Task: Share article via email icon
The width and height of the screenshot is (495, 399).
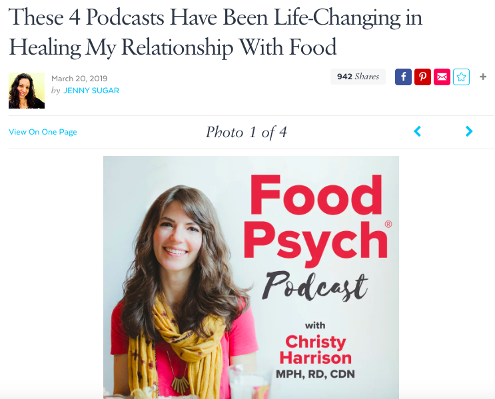Action: 442,77
